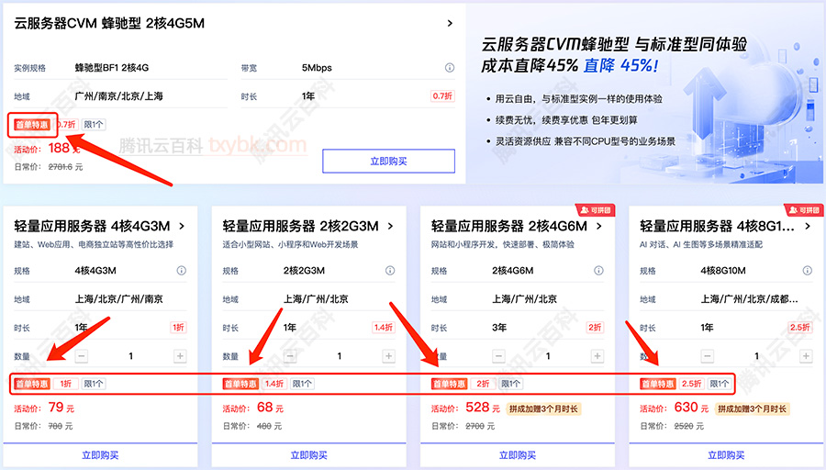Viewport: 826px width, 470px height.
Task: Expand the 轻量应用服务器 2核4G6M title chevron
Action: coord(599,226)
